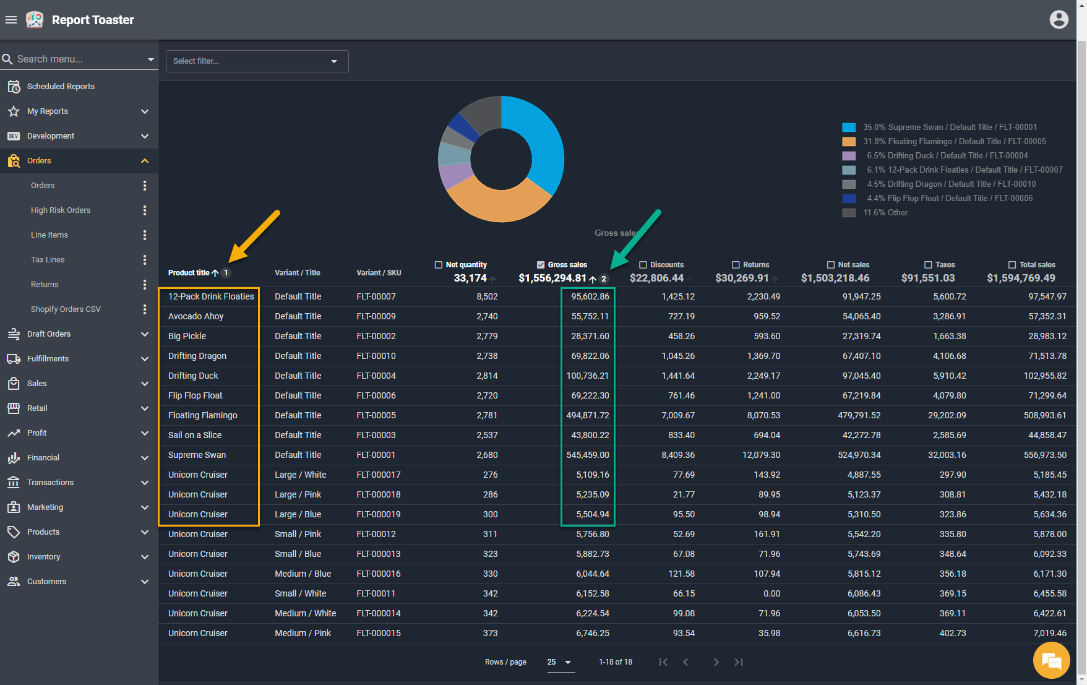This screenshot has height=685, width=1087.
Task: Enable the Net quantity checkbox
Action: (x=439, y=265)
